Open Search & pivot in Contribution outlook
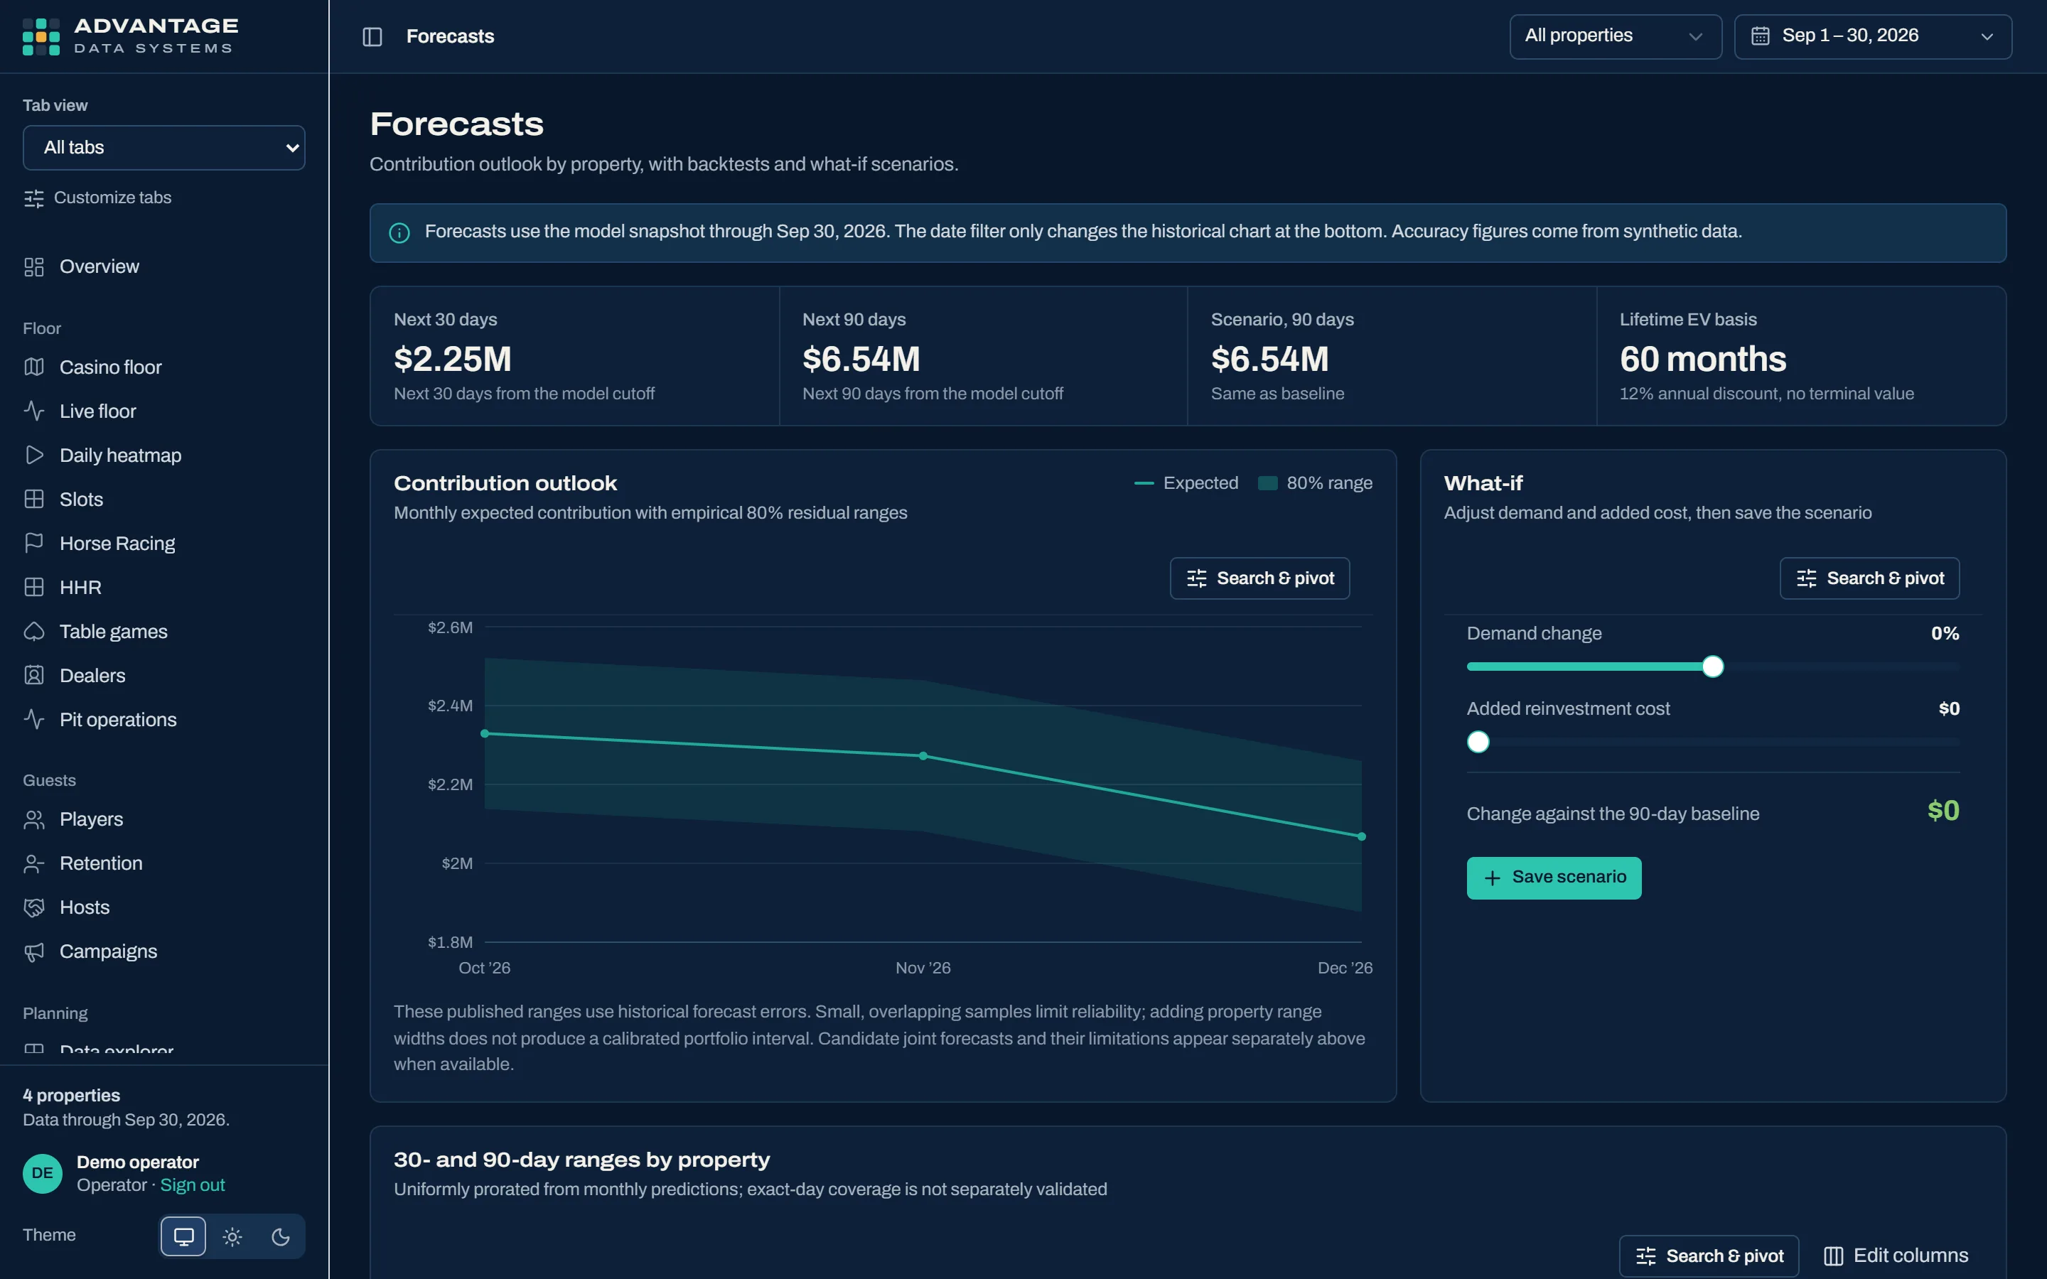 [1259, 578]
